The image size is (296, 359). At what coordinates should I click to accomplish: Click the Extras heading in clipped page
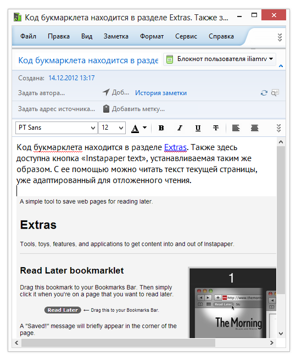(38, 225)
